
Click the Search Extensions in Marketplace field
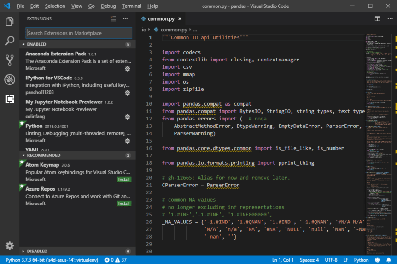tap(78, 33)
